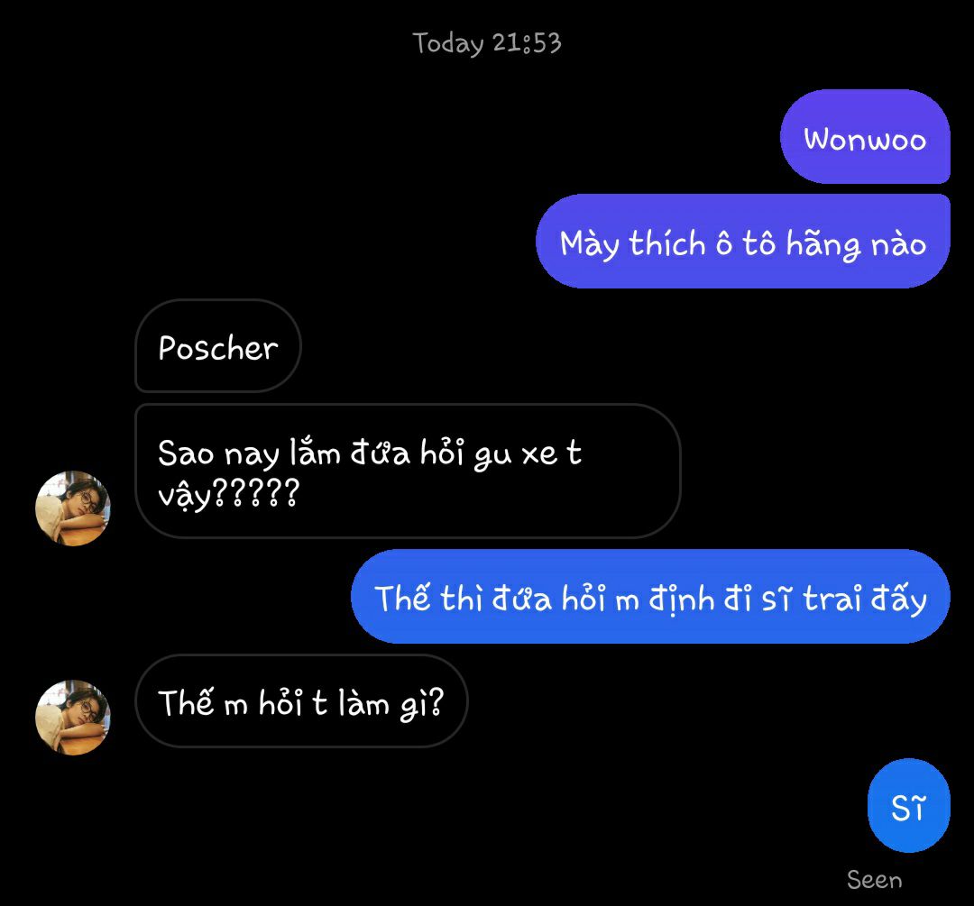The height and width of the screenshot is (906, 974).
Task: Tap the 'Wonwoo' sent message bubble
Action: [865, 137]
